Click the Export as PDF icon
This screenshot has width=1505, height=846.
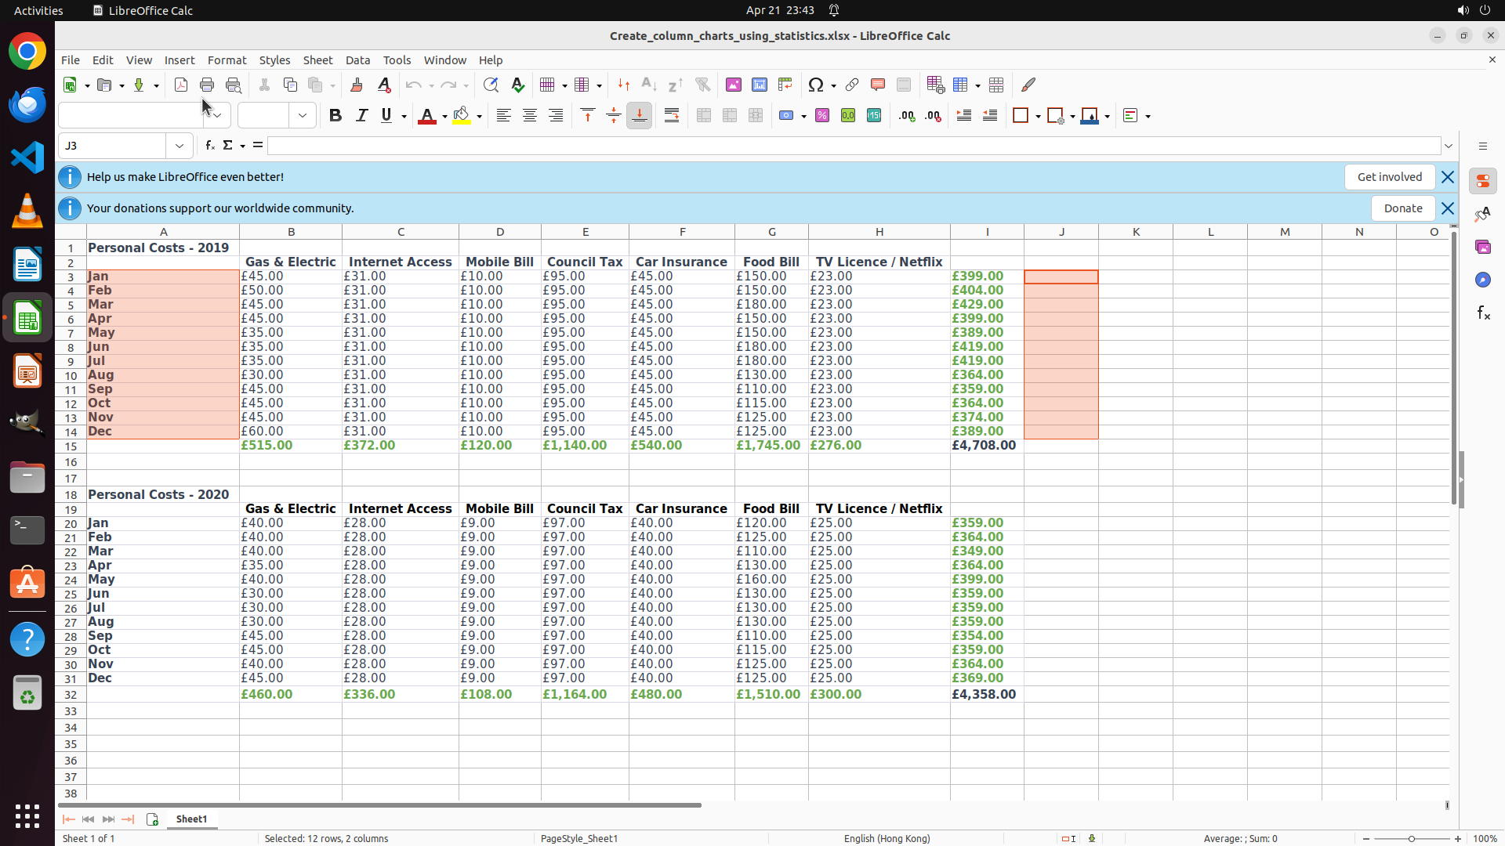[x=181, y=85]
